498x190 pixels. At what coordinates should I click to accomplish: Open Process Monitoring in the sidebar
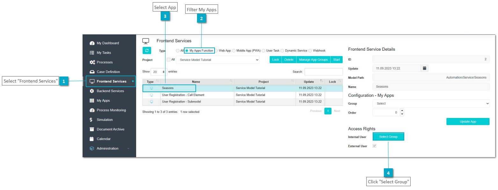click(111, 110)
